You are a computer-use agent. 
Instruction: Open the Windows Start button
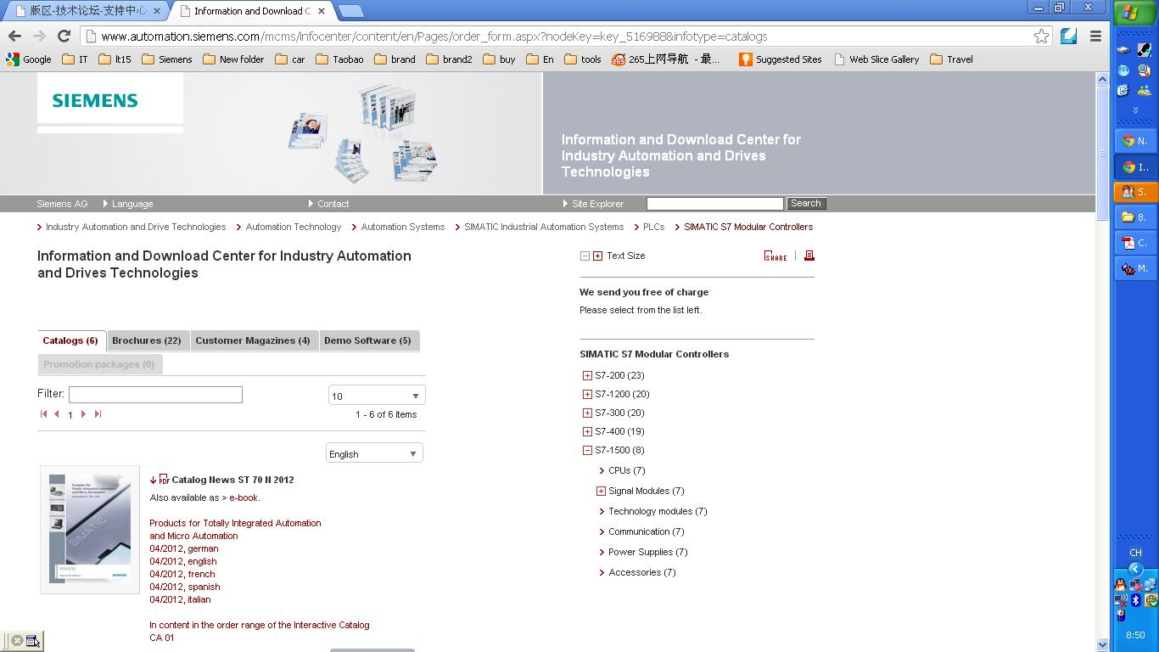pyautogui.click(x=1135, y=13)
